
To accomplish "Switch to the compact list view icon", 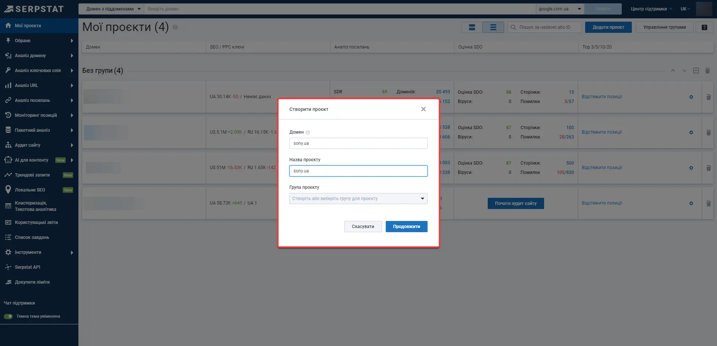I will (493, 27).
